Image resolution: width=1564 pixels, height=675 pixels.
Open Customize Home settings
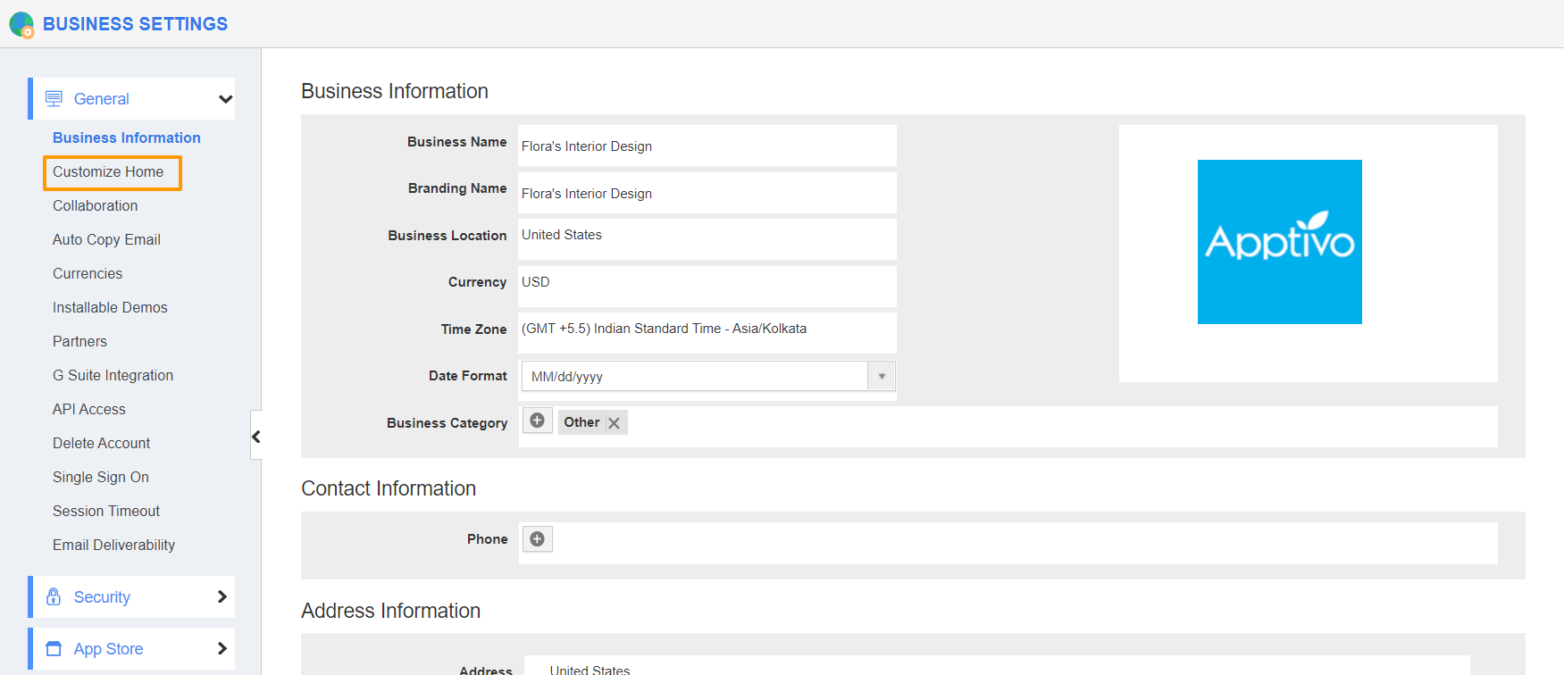point(108,171)
